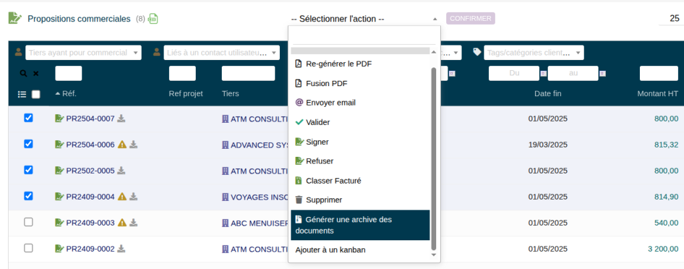The image size is (684, 269).
Task: Expand the "Tags/catégories client" filter dropdown
Action: 534,52
